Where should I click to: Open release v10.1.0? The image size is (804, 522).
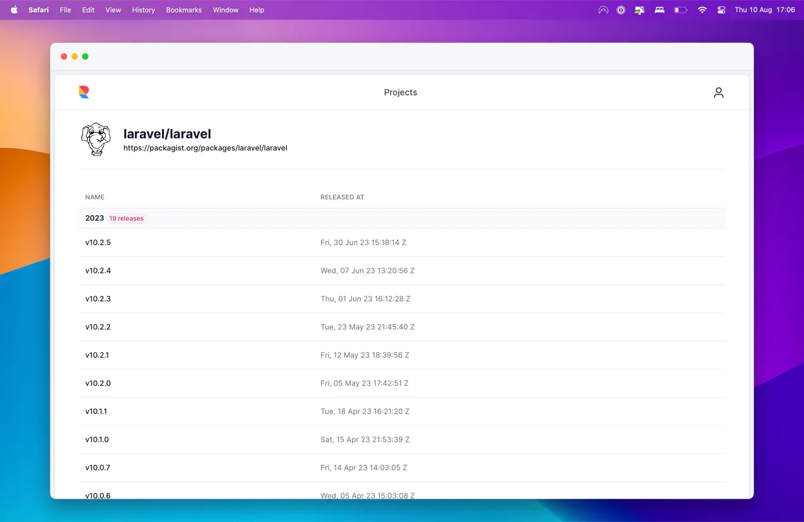[97, 440]
